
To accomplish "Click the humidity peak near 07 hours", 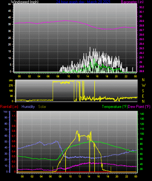I will pyautogui.click(x=56, y=141).
